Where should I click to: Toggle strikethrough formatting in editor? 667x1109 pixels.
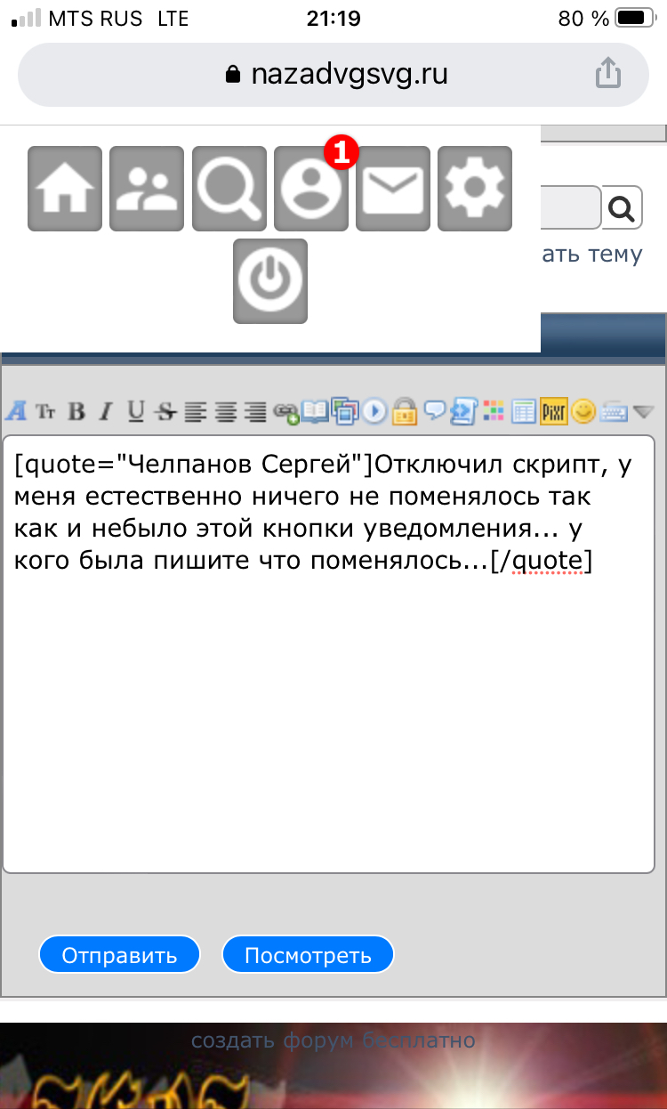pyautogui.click(x=165, y=411)
